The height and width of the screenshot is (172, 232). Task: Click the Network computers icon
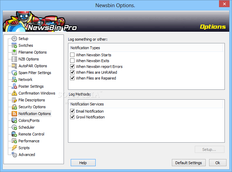(14, 80)
